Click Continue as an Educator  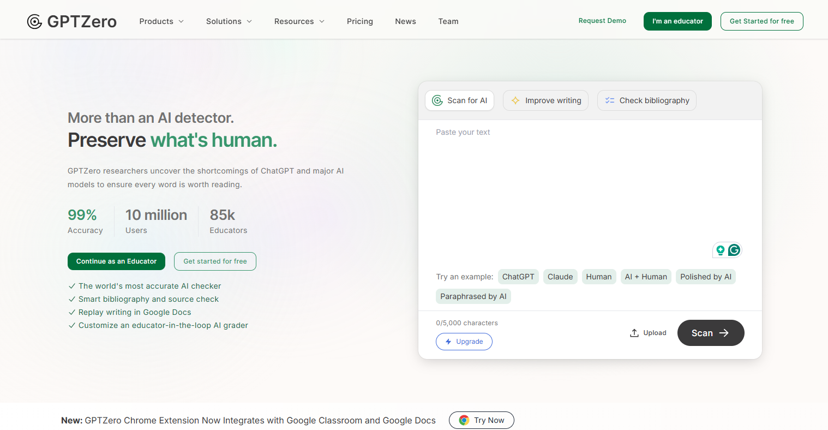pyautogui.click(x=116, y=261)
